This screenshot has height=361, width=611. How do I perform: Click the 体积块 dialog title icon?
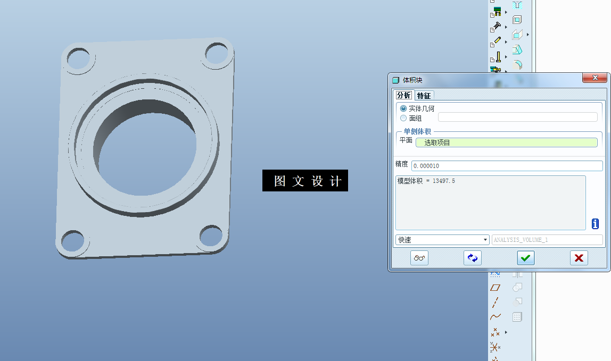coord(396,80)
